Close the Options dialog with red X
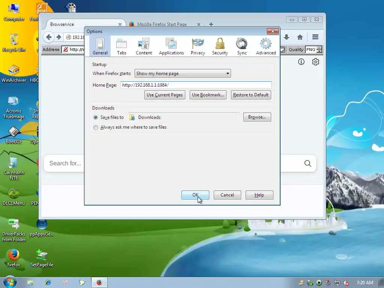This screenshot has width=384, height=288. pyautogui.click(x=273, y=31)
